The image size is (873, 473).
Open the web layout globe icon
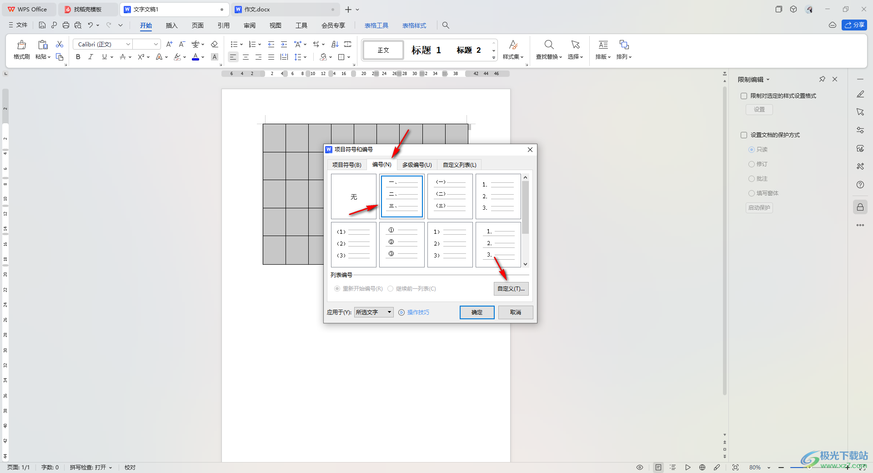702,467
